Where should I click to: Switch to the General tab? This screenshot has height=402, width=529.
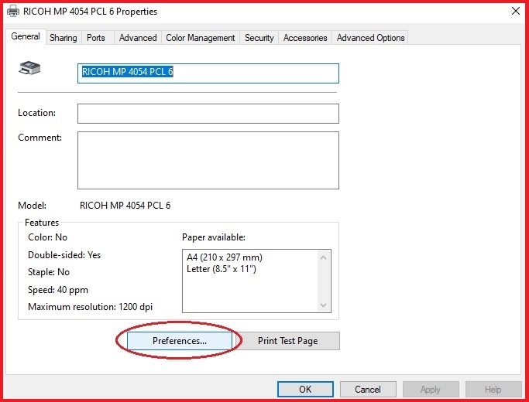tap(26, 36)
